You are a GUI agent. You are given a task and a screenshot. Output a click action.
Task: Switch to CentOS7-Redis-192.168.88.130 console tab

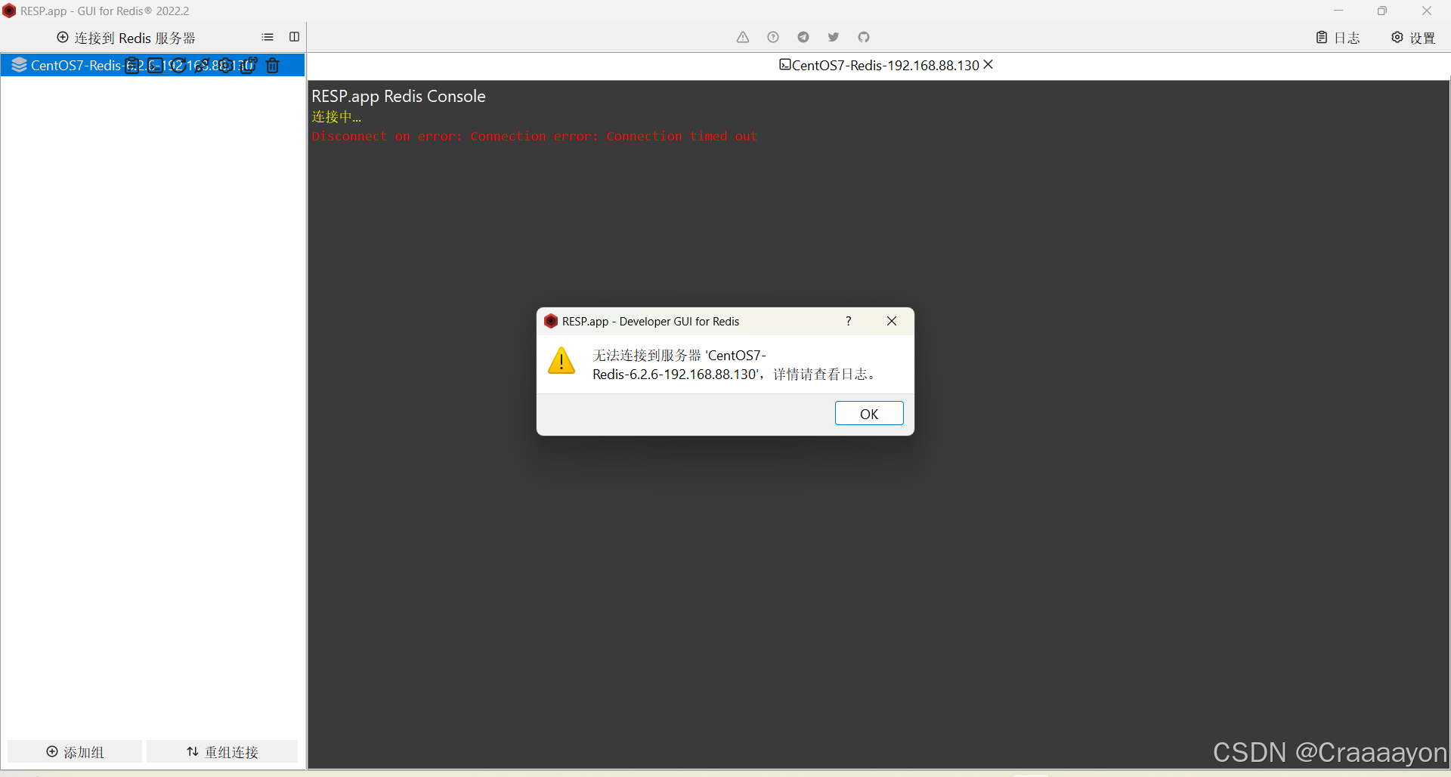[879, 65]
